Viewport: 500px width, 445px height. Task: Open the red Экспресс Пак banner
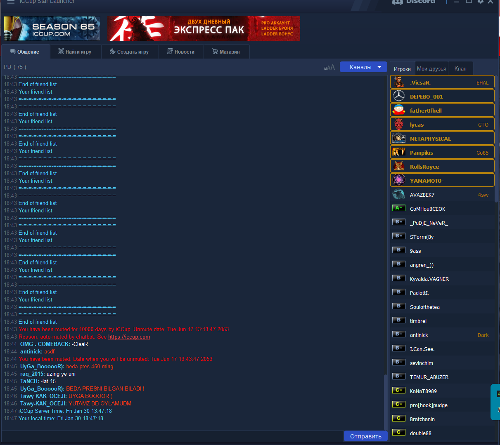point(204,28)
